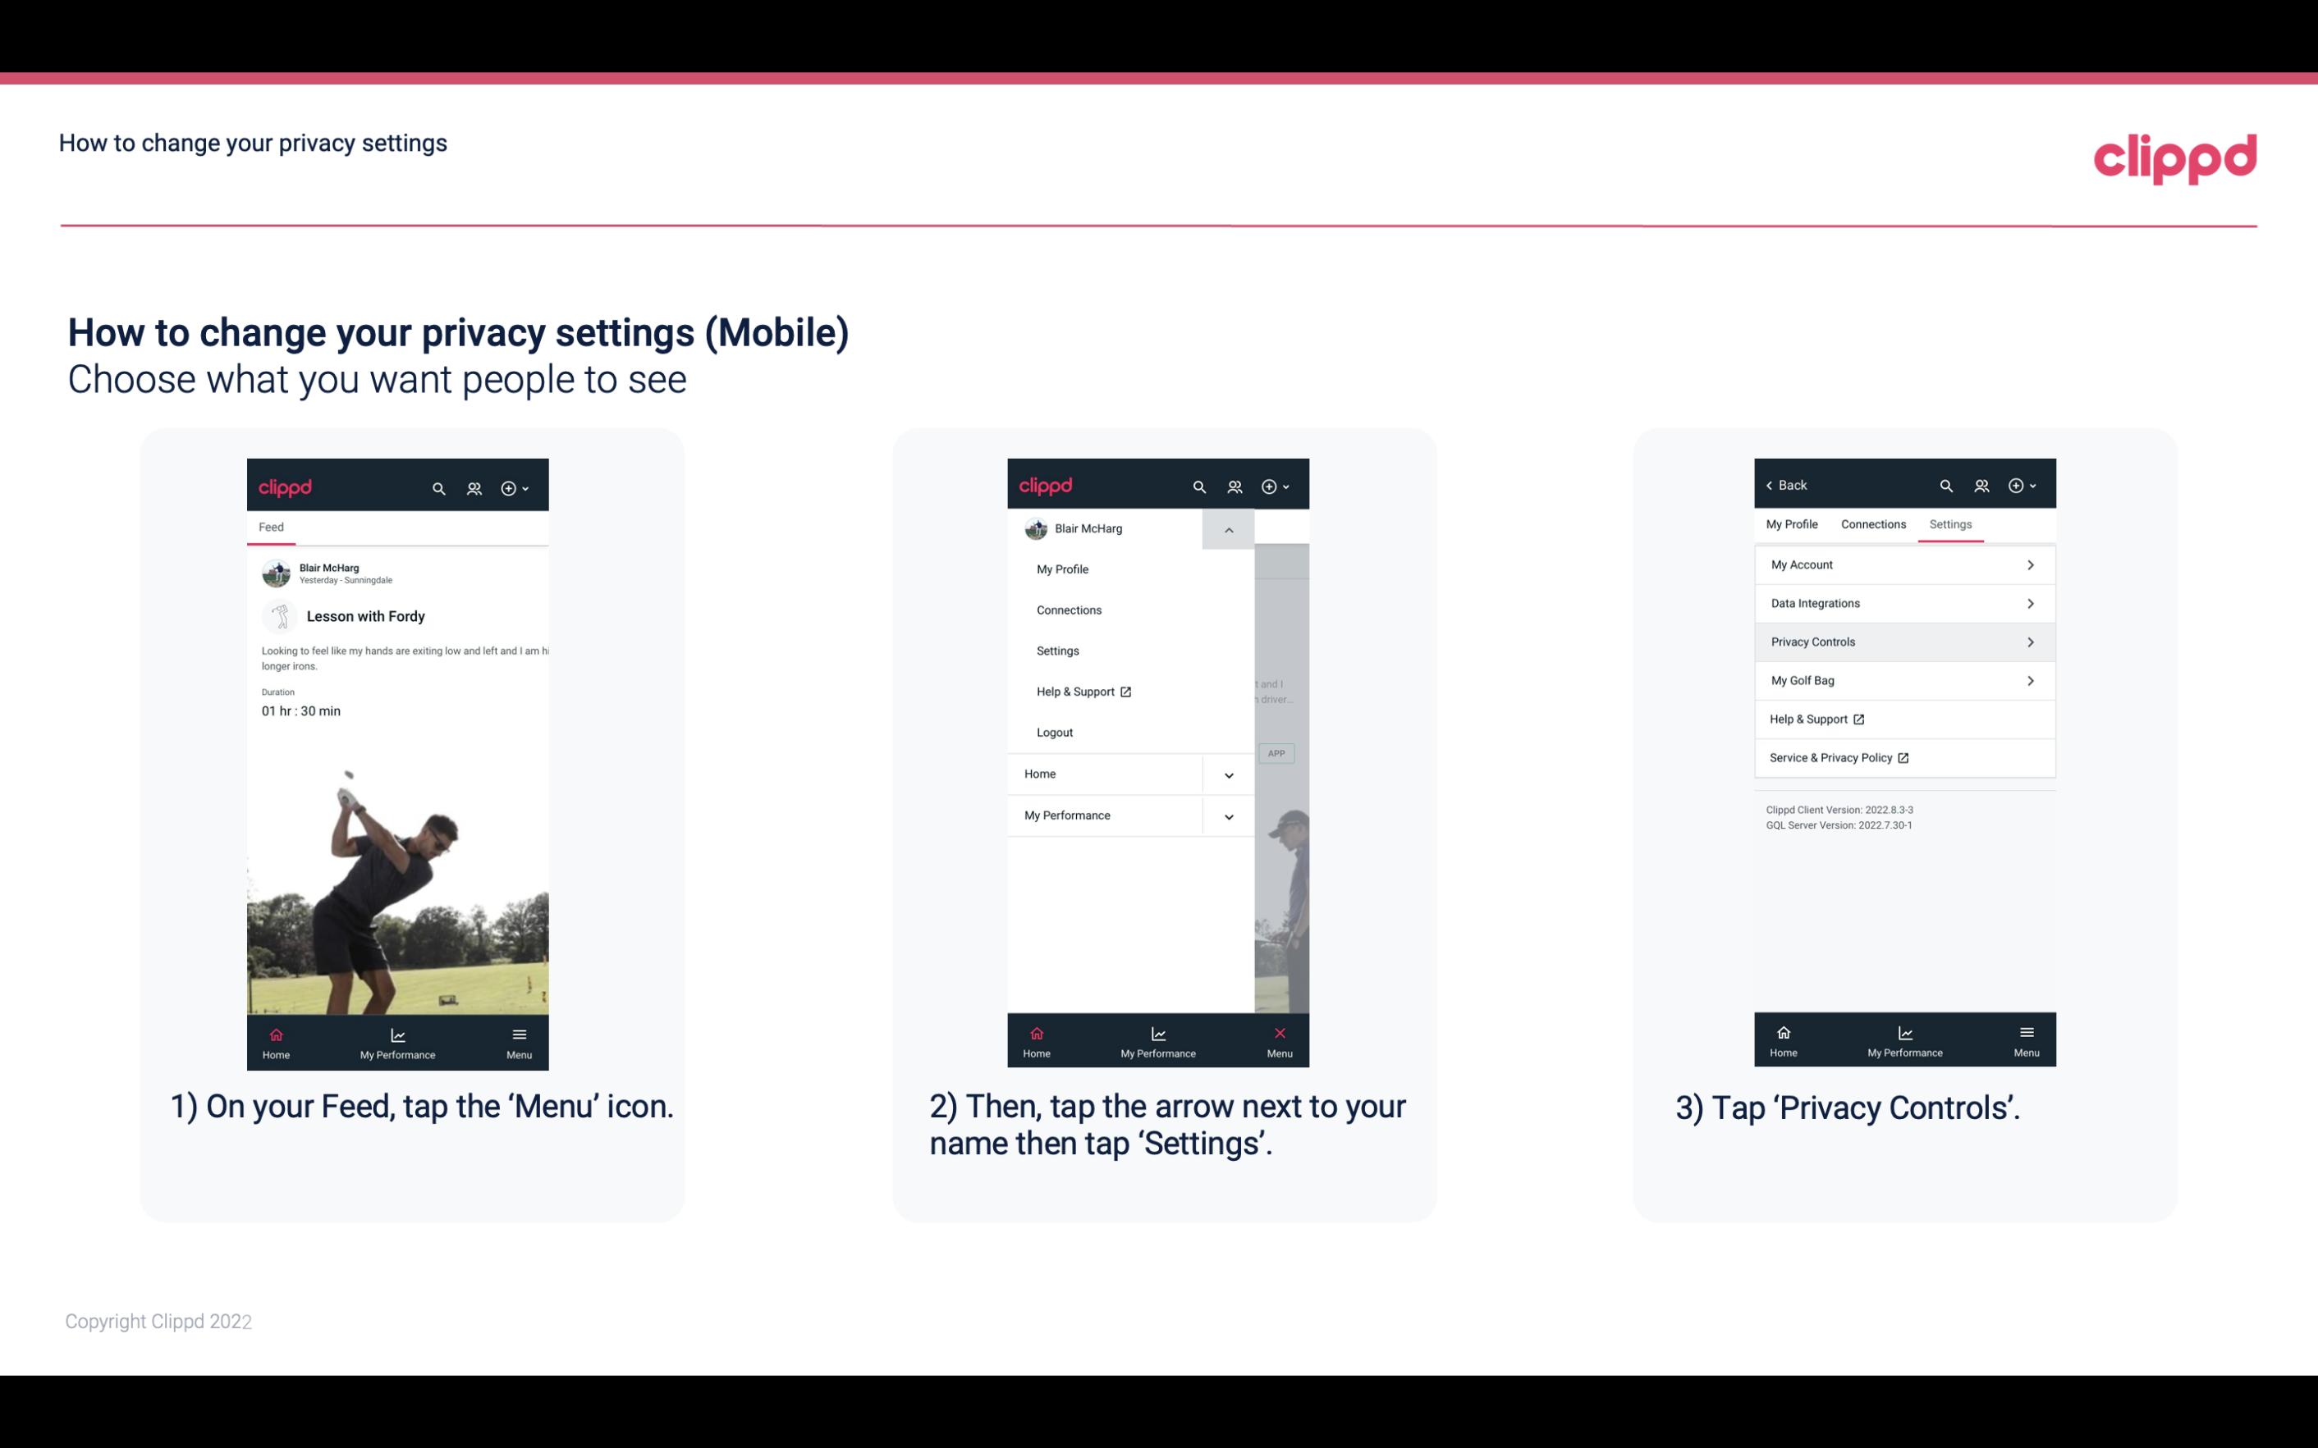
Task: Expand the arrow next to Blair McHarg
Action: tap(1228, 529)
